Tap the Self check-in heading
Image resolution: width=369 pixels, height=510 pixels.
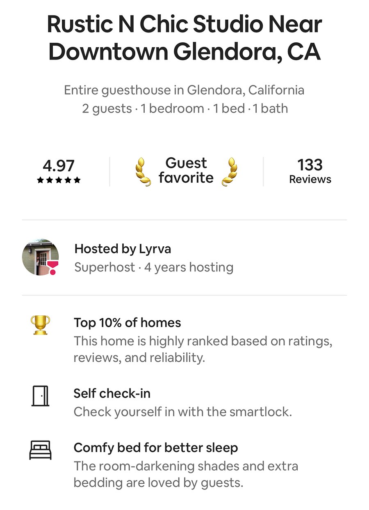tap(112, 393)
